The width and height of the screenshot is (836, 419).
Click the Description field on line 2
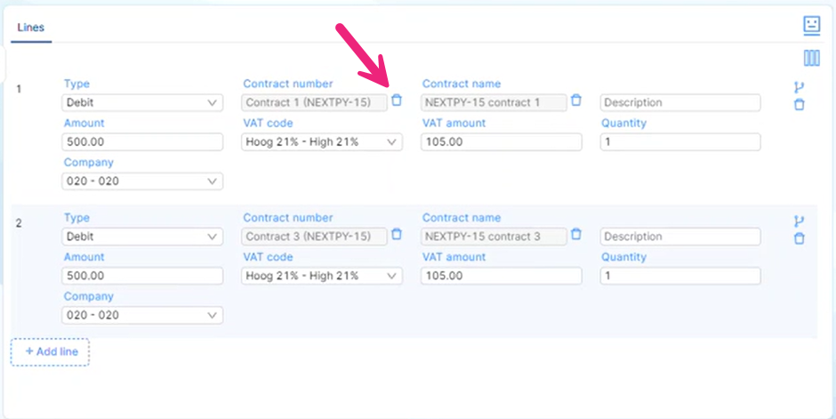680,237
